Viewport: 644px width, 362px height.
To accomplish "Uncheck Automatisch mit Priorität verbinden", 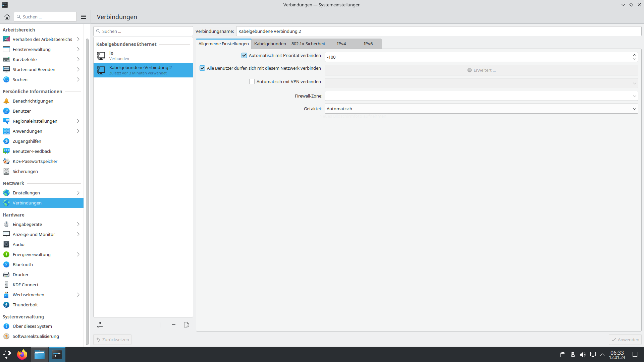I will pos(244,55).
